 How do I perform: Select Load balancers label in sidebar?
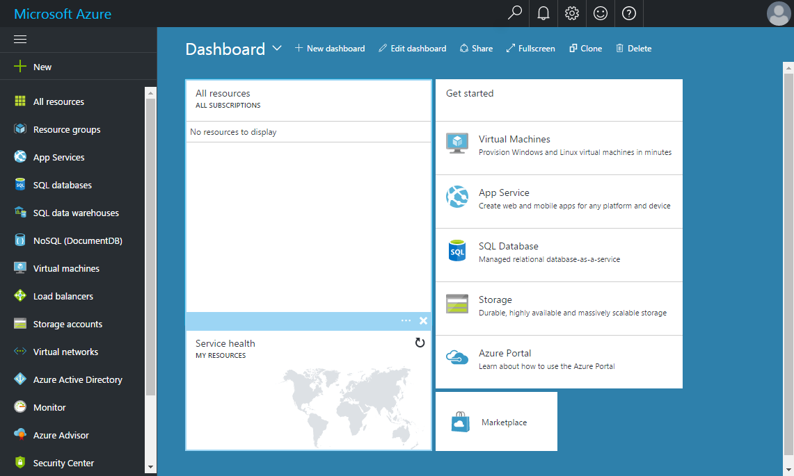coord(63,296)
